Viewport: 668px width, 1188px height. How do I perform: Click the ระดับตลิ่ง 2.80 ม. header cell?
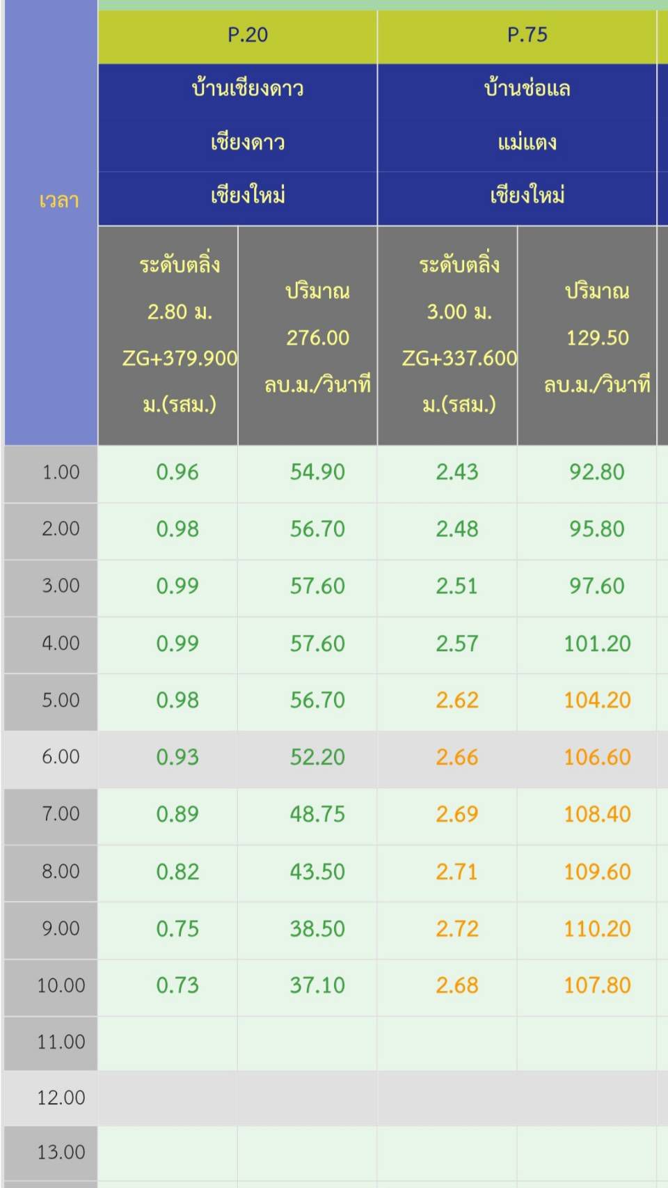tap(180, 335)
